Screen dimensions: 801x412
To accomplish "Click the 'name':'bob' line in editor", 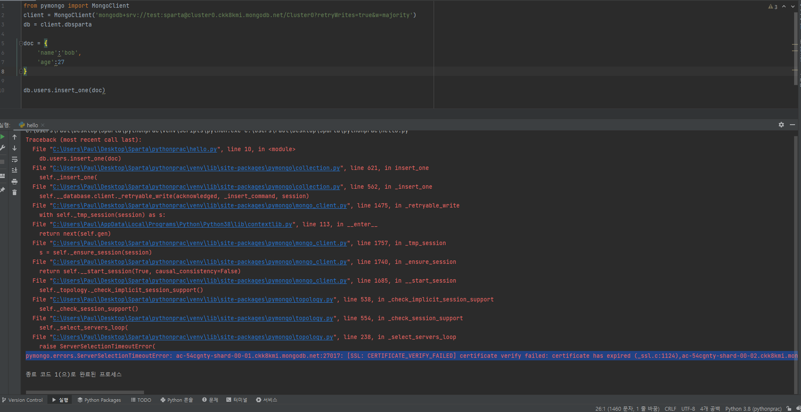I will tap(59, 53).
